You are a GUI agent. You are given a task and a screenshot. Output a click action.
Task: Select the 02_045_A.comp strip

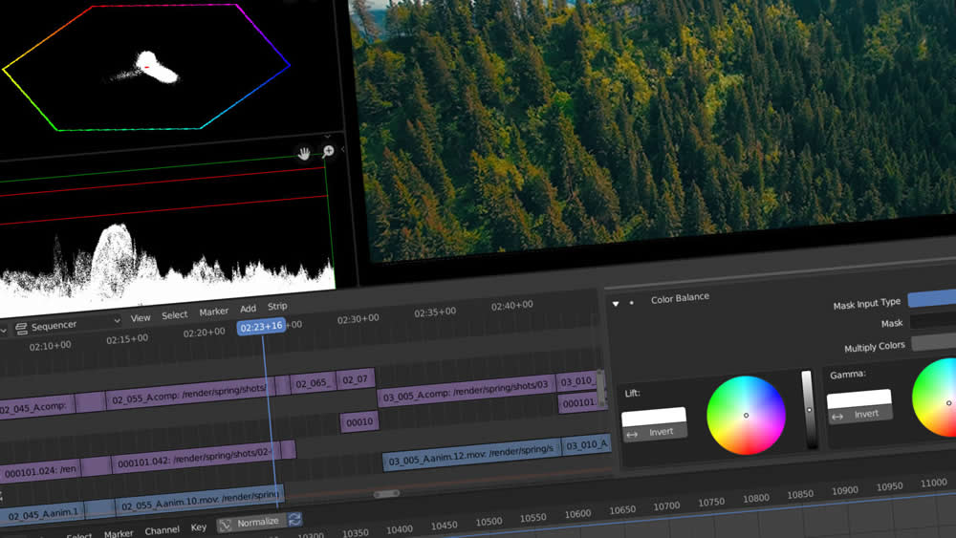click(x=36, y=407)
